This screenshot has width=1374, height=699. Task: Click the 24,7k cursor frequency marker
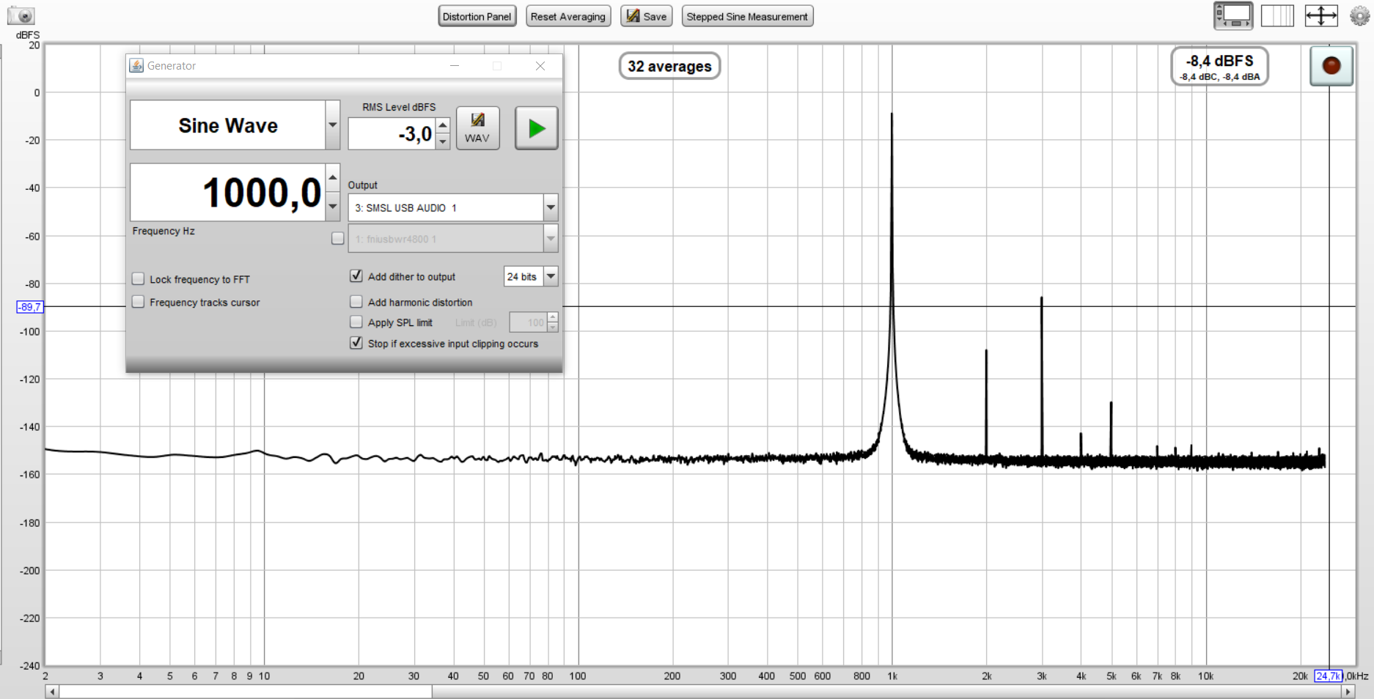1328,676
